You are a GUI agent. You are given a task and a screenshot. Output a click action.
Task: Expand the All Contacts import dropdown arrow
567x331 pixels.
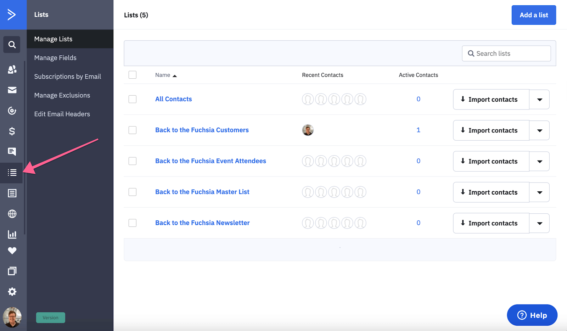pos(539,100)
